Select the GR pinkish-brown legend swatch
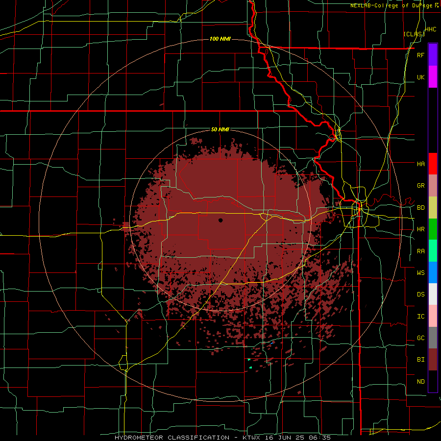Viewport: 441px width, 441px height. pyautogui.click(x=433, y=186)
